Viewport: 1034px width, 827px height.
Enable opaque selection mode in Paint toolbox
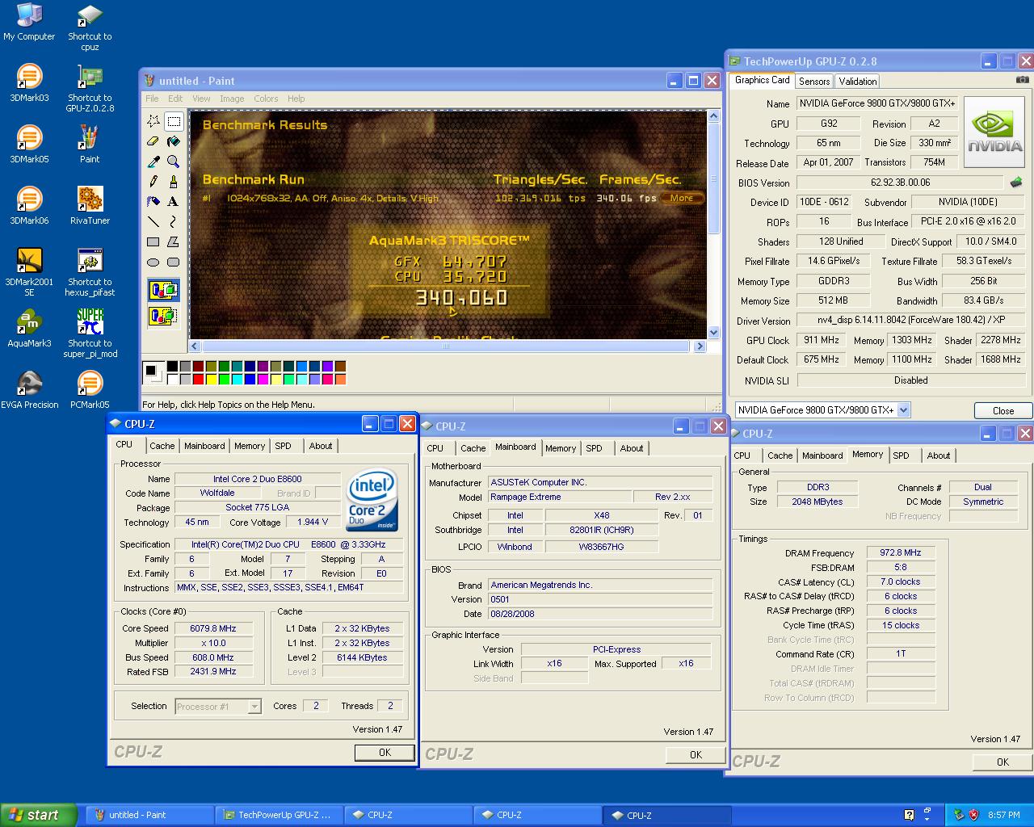(x=163, y=290)
